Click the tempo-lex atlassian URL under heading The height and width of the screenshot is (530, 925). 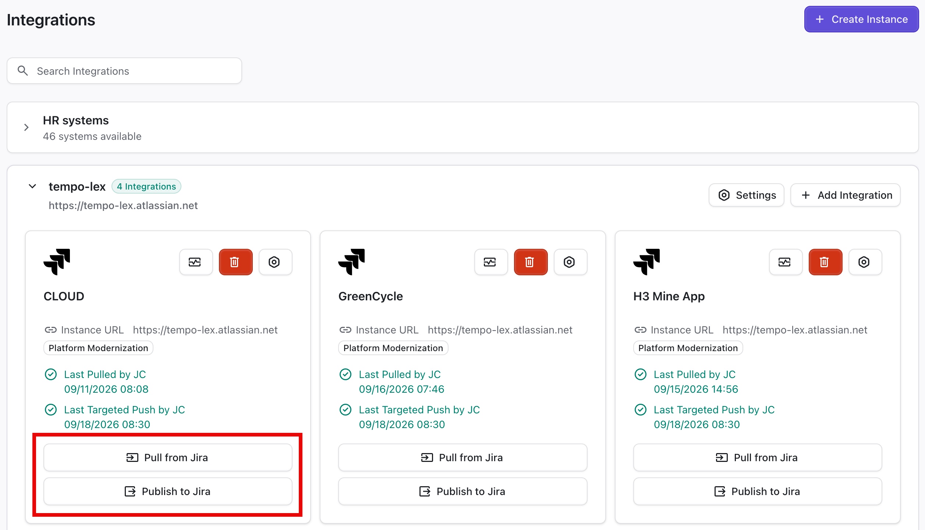(x=123, y=205)
